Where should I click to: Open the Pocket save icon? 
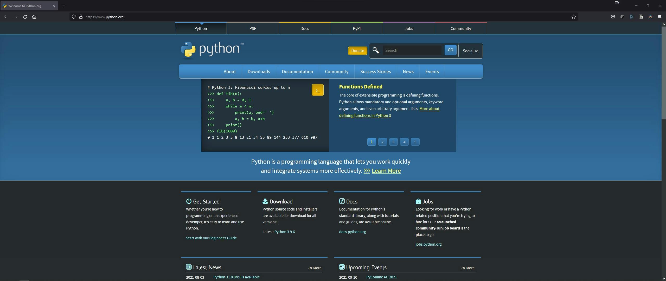(613, 17)
